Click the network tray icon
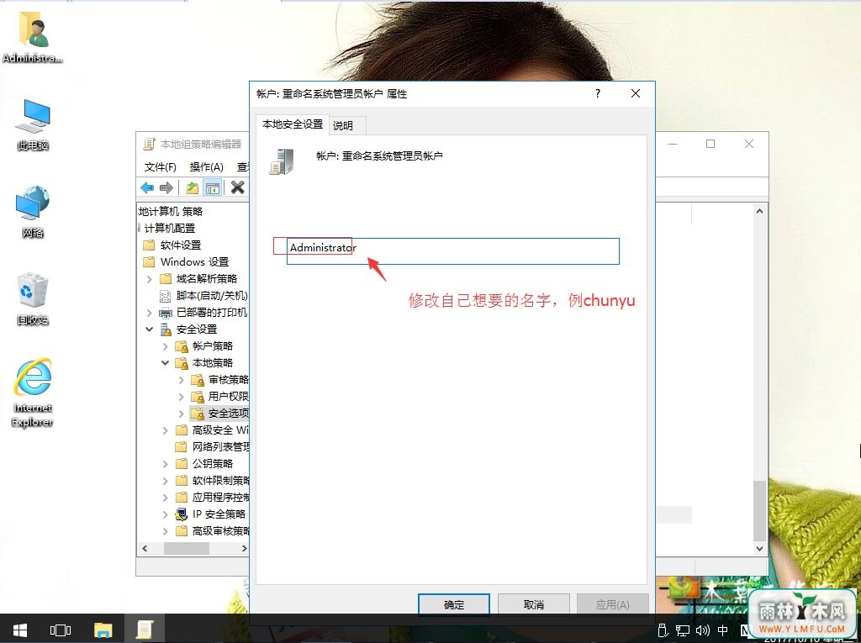Screen dimensions: 861x643 click(x=683, y=630)
